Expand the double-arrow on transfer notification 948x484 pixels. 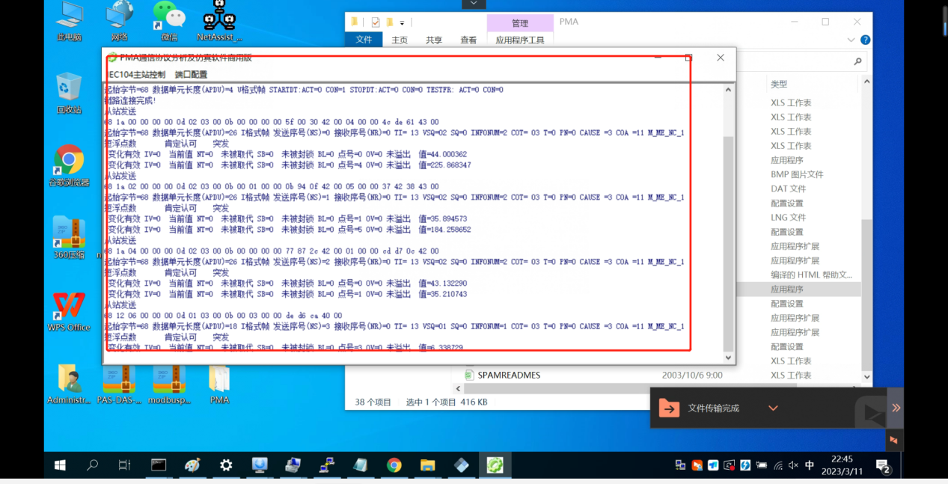tap(896, 408)
